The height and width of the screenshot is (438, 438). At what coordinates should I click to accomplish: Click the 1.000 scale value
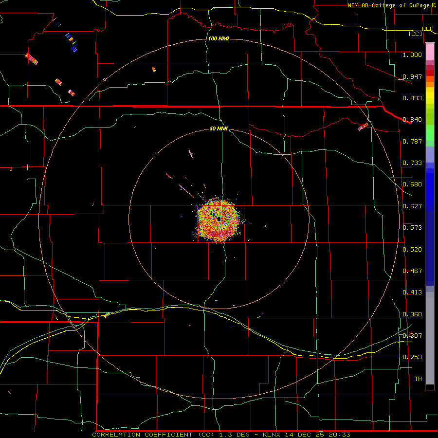tap(412, 55)
